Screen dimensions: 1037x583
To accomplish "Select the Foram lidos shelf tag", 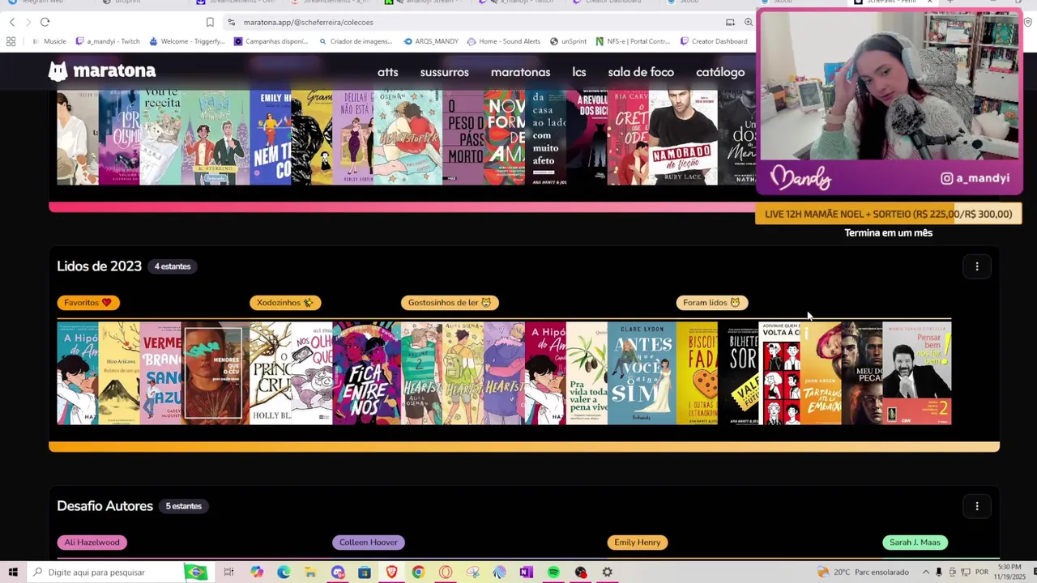I will click(712, 303).
